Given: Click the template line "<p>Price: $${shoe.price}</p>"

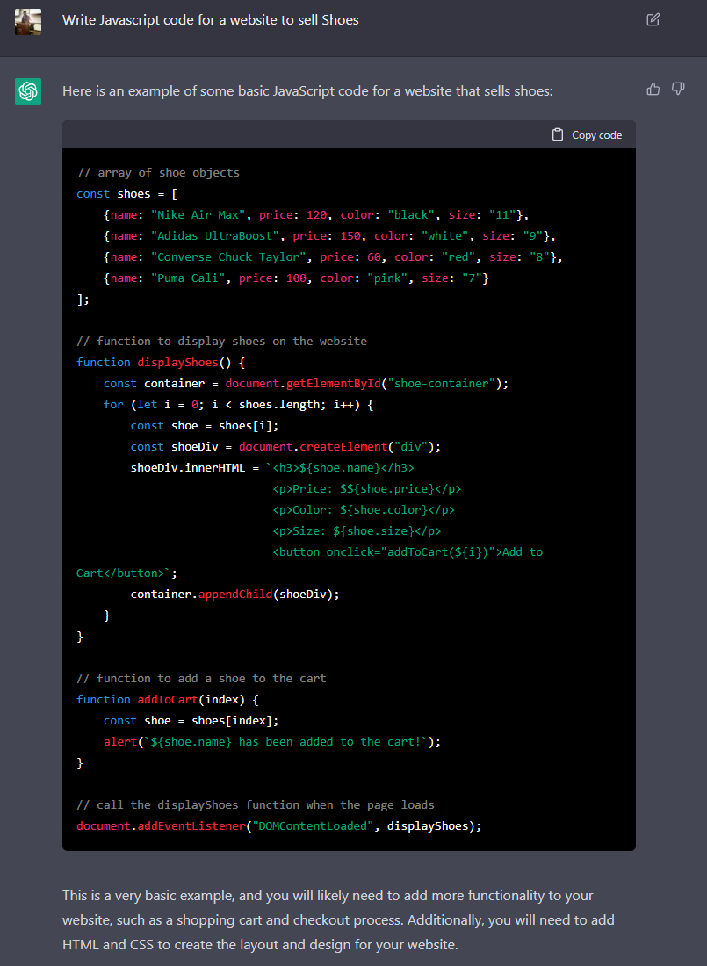Looking at the screenshot, I should pos(367,488).
